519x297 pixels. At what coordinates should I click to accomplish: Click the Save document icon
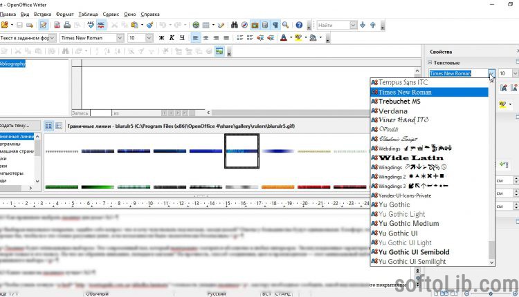(19, 25)
